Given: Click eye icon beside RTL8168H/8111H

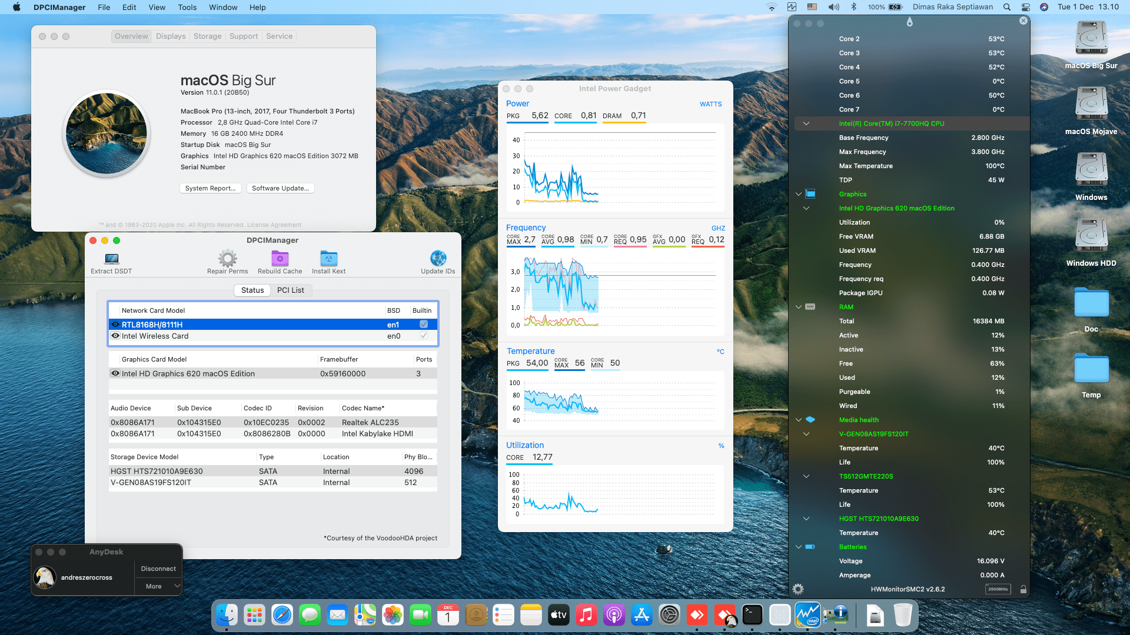Looking at the screenshot, I should click(x=115, y=325).
